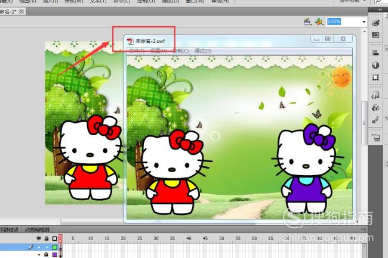The height and width of the screenshot is (258, 388).
Task: Open the Align panel icon
Action: (375, 52)
